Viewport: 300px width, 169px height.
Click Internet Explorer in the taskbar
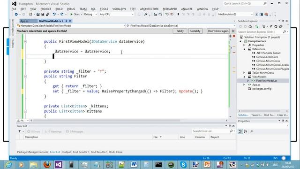8,165
